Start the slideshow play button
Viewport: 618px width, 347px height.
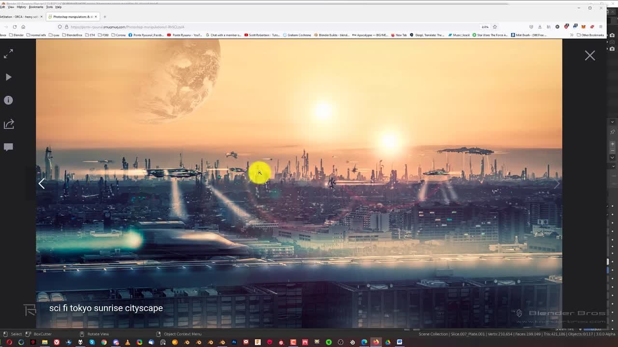pyautogui.click(x=8, y=77)
